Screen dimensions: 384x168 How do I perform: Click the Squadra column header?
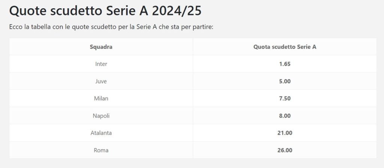(x=101, y=47)
